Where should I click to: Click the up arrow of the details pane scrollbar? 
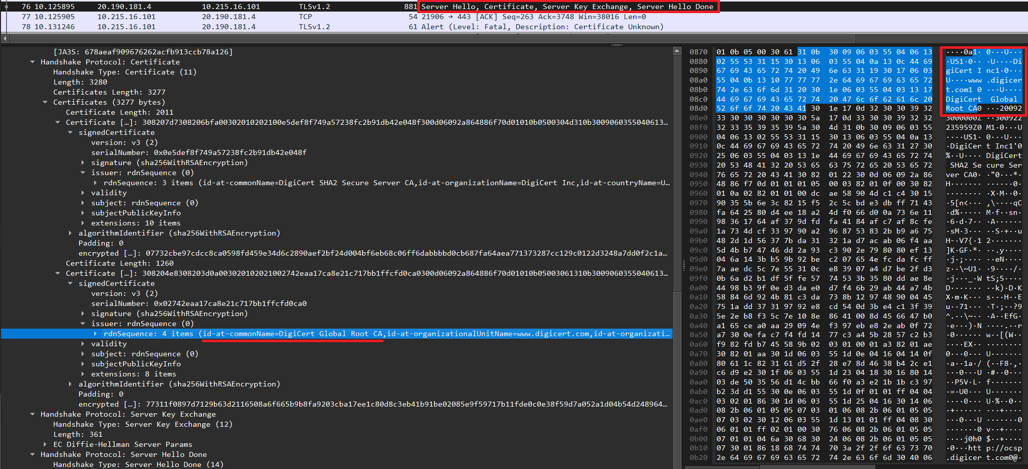coord(677,50)
